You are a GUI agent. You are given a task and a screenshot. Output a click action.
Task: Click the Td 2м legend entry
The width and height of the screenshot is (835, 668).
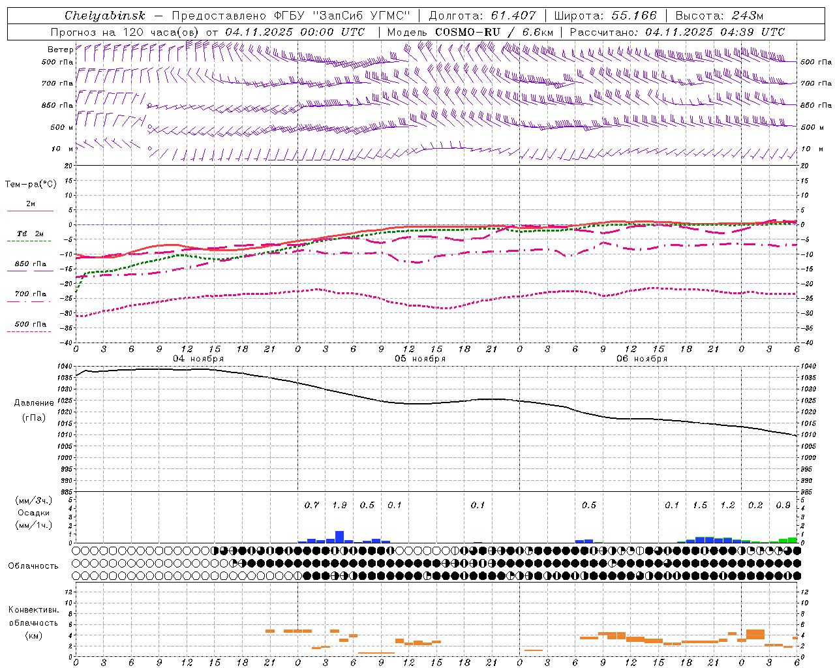(x=31, y=234)
